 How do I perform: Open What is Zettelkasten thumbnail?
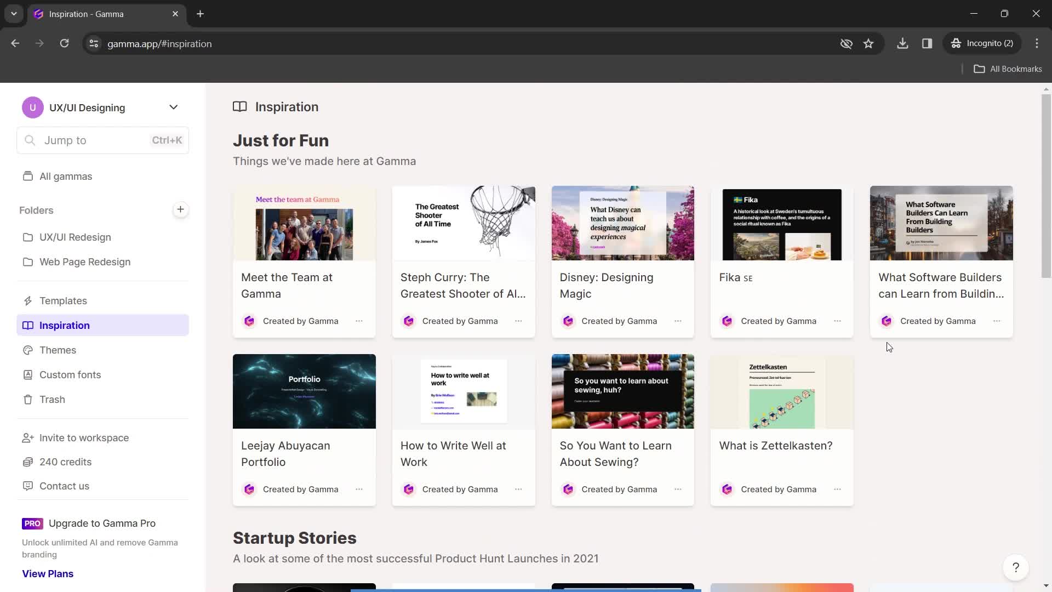click(x=782, y=391)
